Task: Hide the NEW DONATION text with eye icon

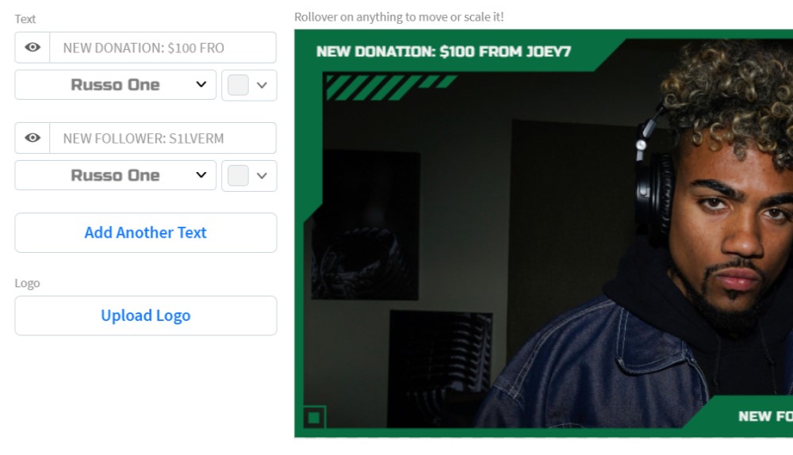Action: point(33,48)
